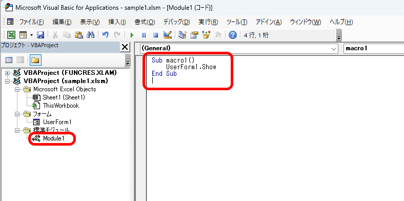The height and width of the screenshot is (201, 404).
Task: Undo the last action with the Undo arrow
Action: 106,35
